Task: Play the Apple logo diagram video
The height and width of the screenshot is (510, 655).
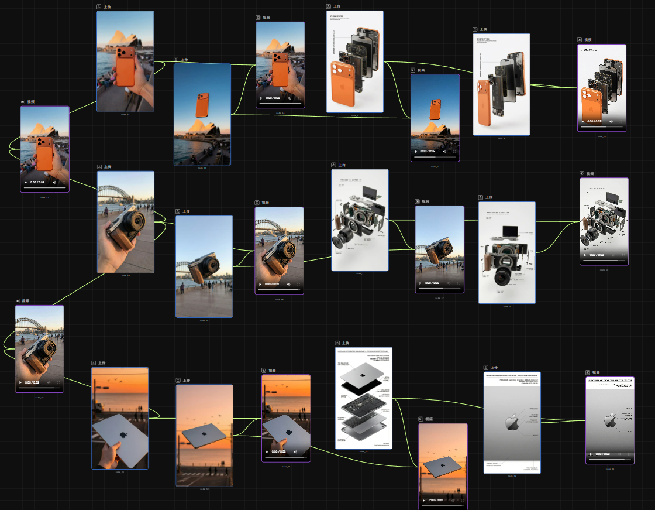Action: click(x=591, y=454)
